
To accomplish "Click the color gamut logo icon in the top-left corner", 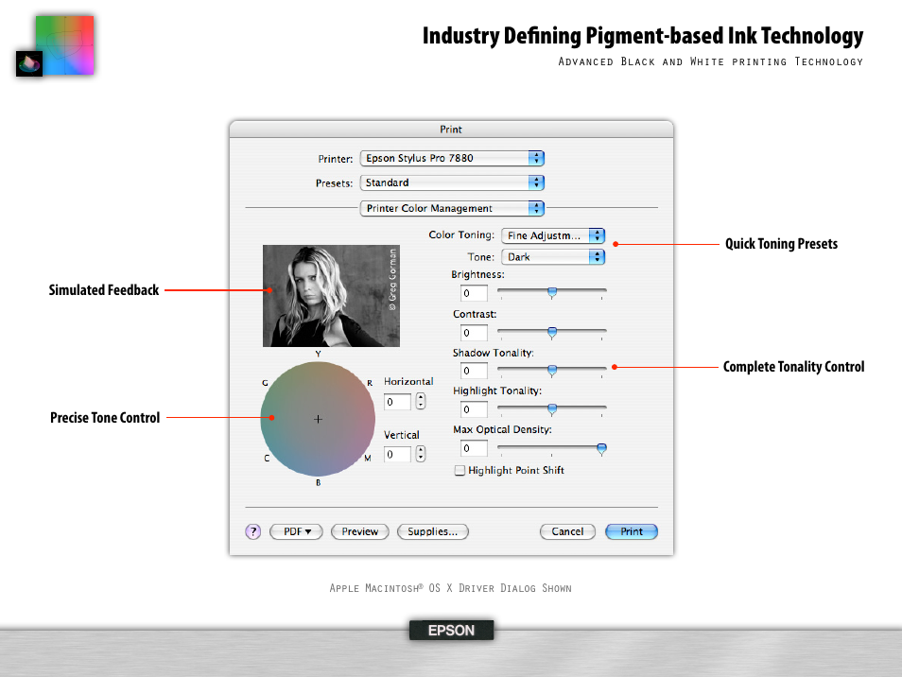I will point(55,46).
